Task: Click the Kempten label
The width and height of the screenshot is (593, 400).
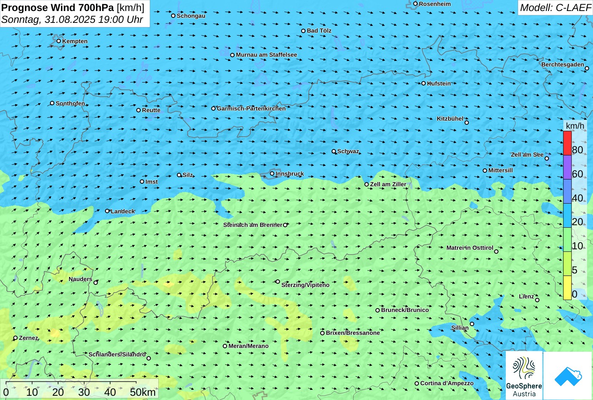Action: coord(75,41)
